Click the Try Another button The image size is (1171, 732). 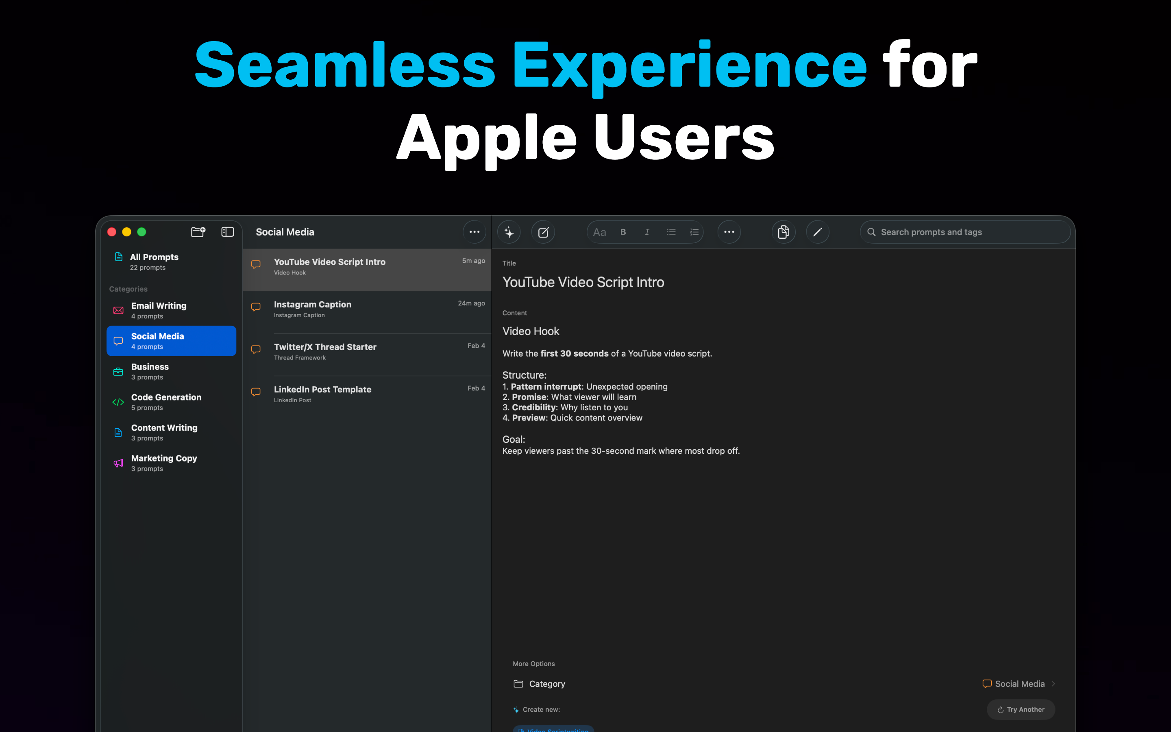[1021, 709]
